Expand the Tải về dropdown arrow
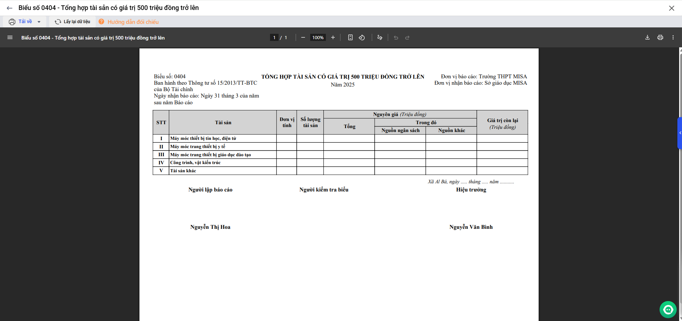Viewport: 682px width, 321px height. [39, 22]
